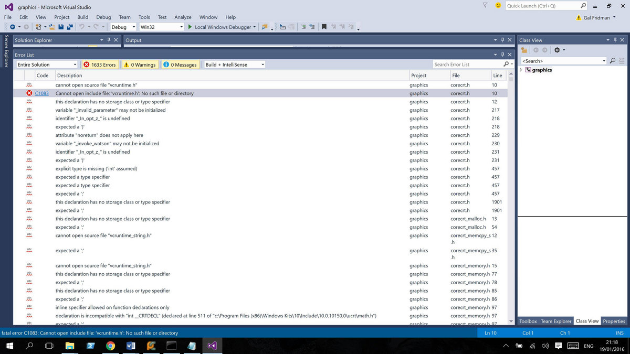Toggle the 1633 Errors filter
Screen dimensions: 630x354
[100, 65]
